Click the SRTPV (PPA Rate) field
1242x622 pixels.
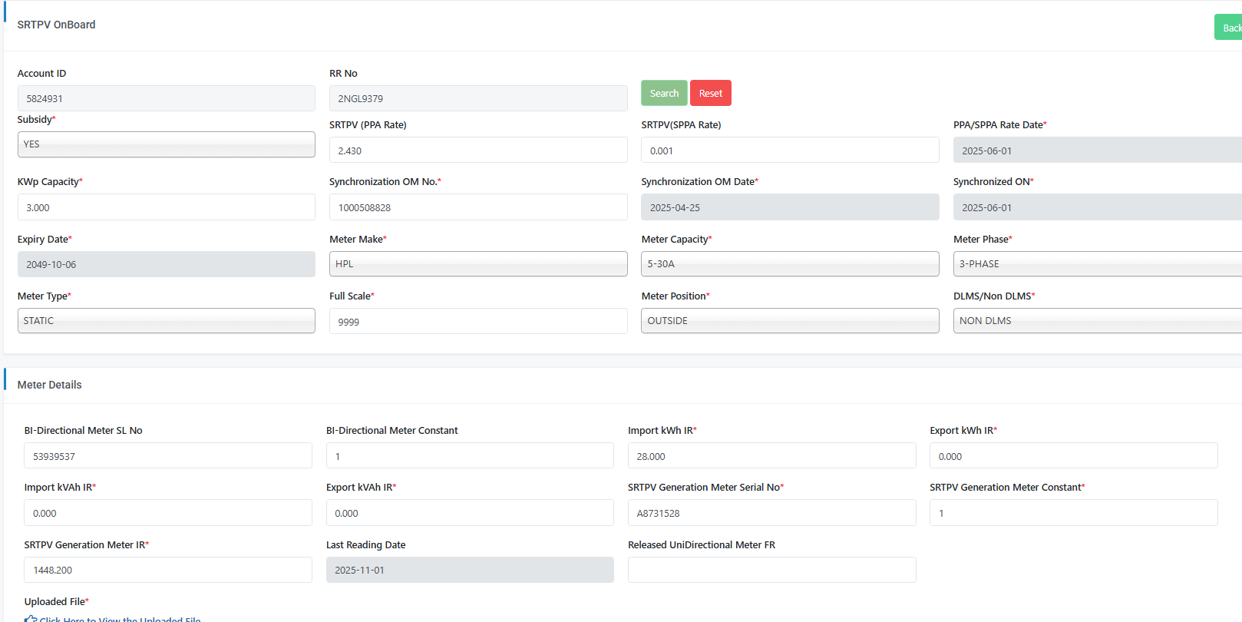coord(477,151)
